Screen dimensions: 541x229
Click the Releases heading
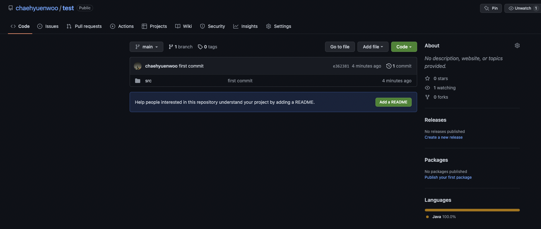click(435, 120)
